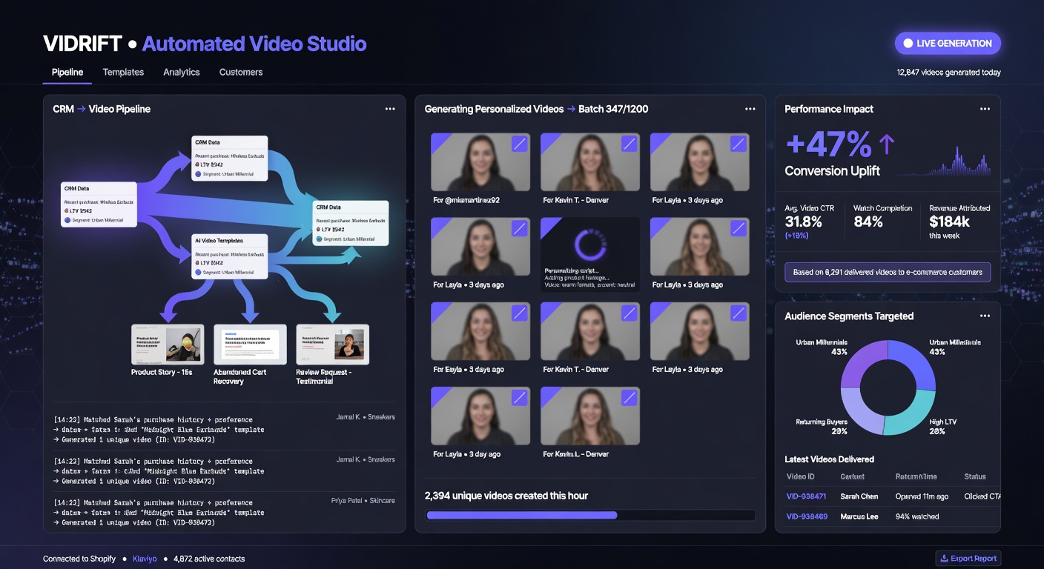Select the Abandoned Cart Recovery template thumbnail
The height and width of the screenshot is (569, 1044).
click(250, 344)
